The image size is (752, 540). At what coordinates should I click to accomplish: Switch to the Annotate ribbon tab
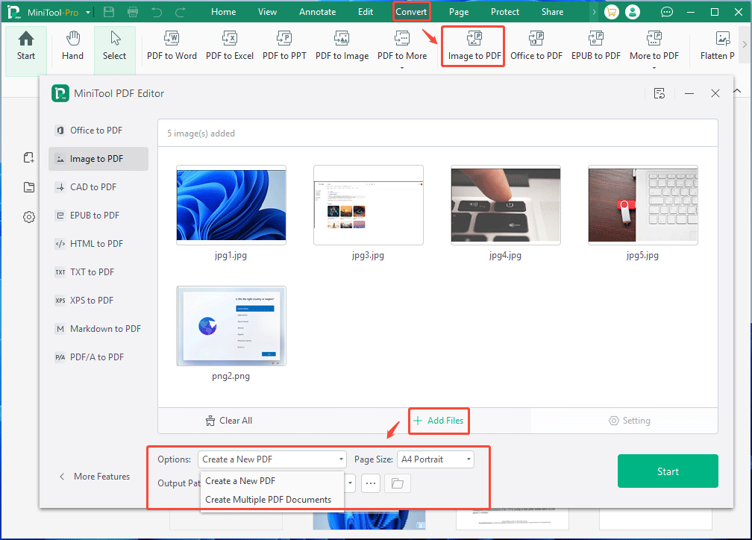(x=317, y=11)
